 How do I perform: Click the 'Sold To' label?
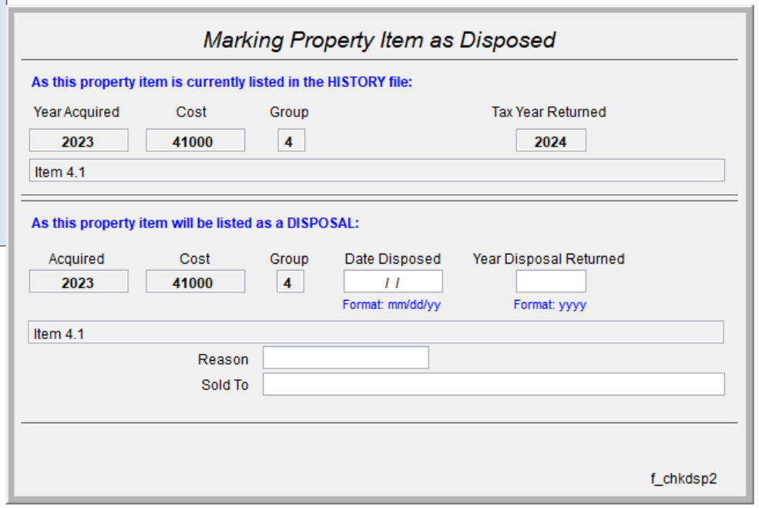coord(225,385)
